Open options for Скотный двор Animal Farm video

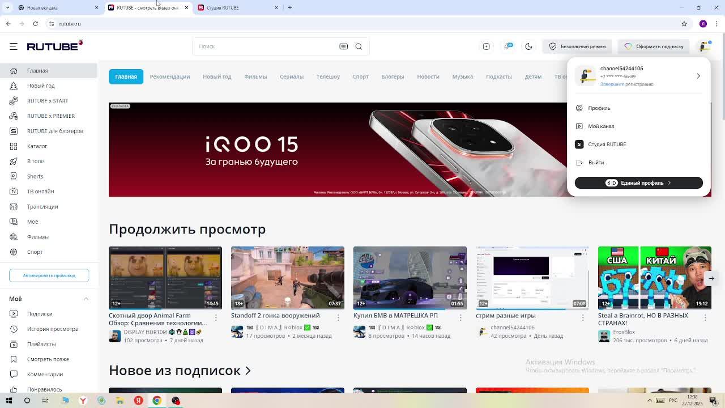(216, 317)
